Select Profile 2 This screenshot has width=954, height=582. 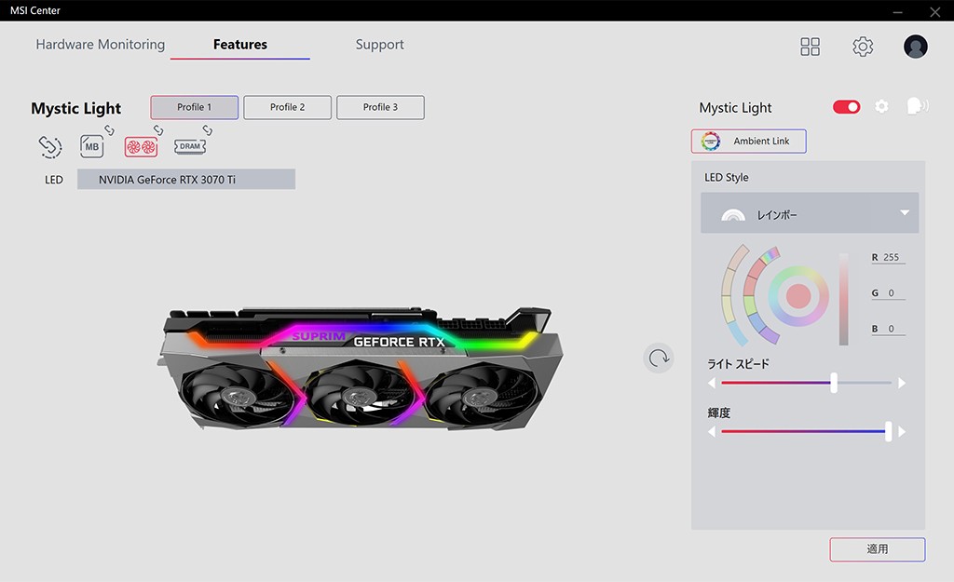pyautogui.click(x=287, y=107)
